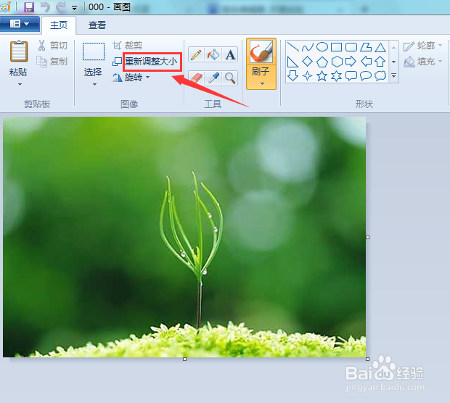Click the shapes gallery scroll-down arrow

[393, 62]
